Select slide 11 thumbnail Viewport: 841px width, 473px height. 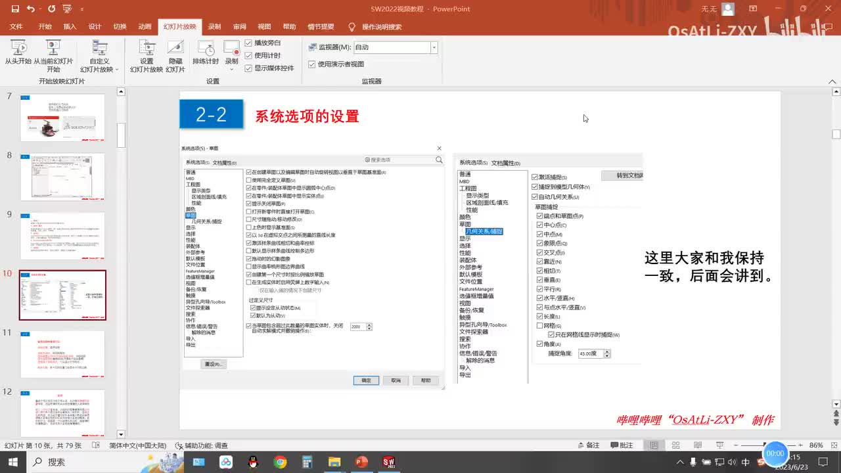tap(62, 354)
